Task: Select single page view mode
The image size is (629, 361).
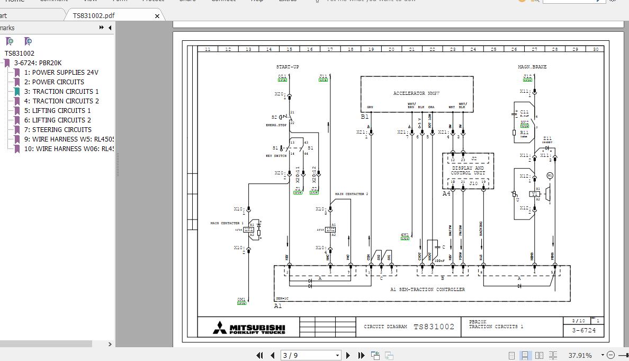Action: click(511, 355)
